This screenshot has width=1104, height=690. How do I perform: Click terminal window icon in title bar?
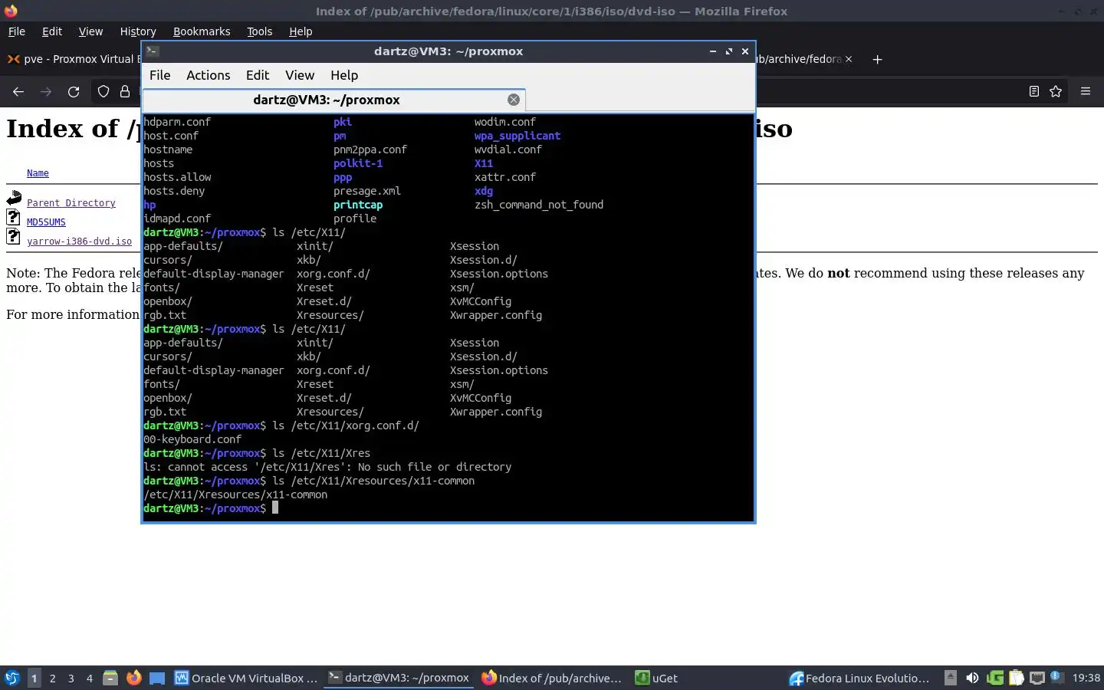coord(153,51)
